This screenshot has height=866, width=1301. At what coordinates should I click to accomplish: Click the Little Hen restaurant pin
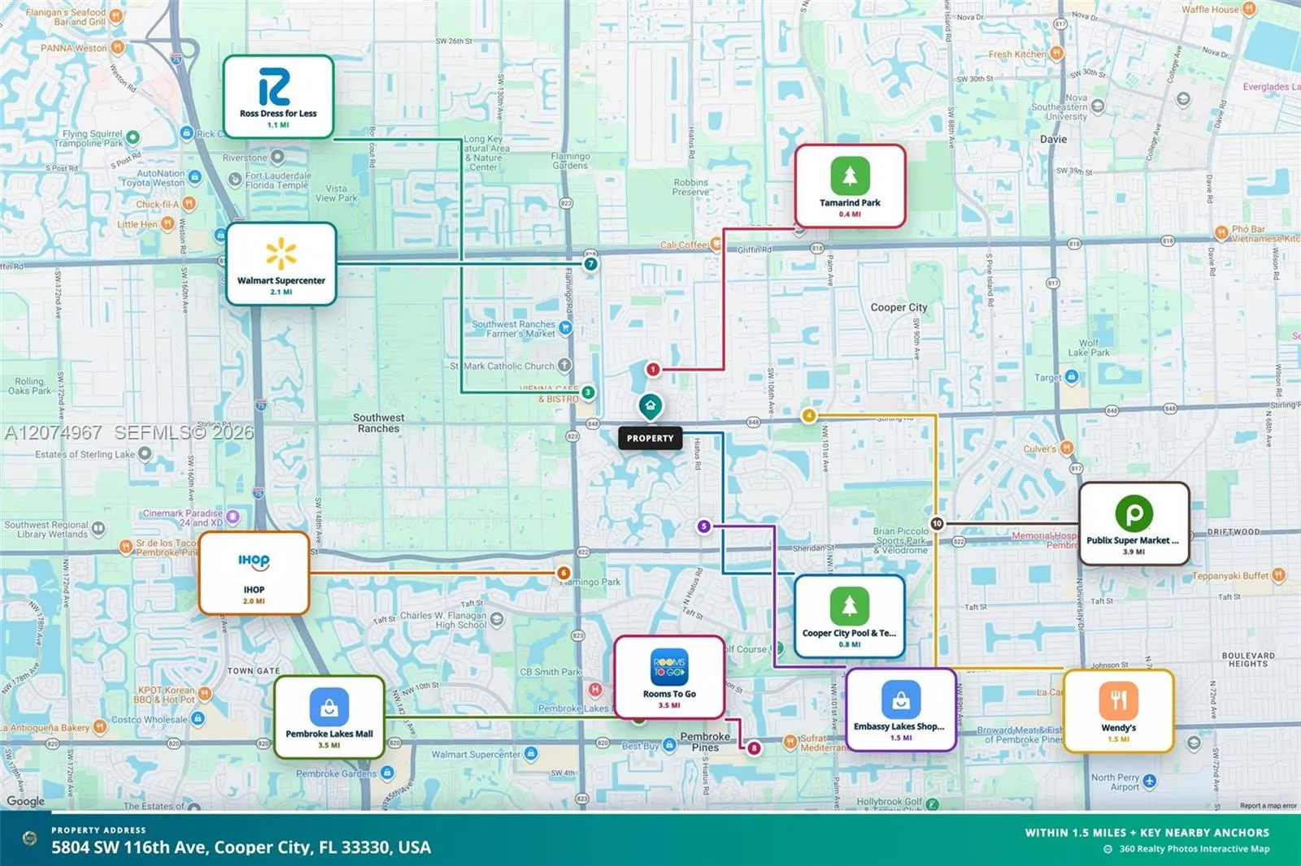(x=168, y=223)
